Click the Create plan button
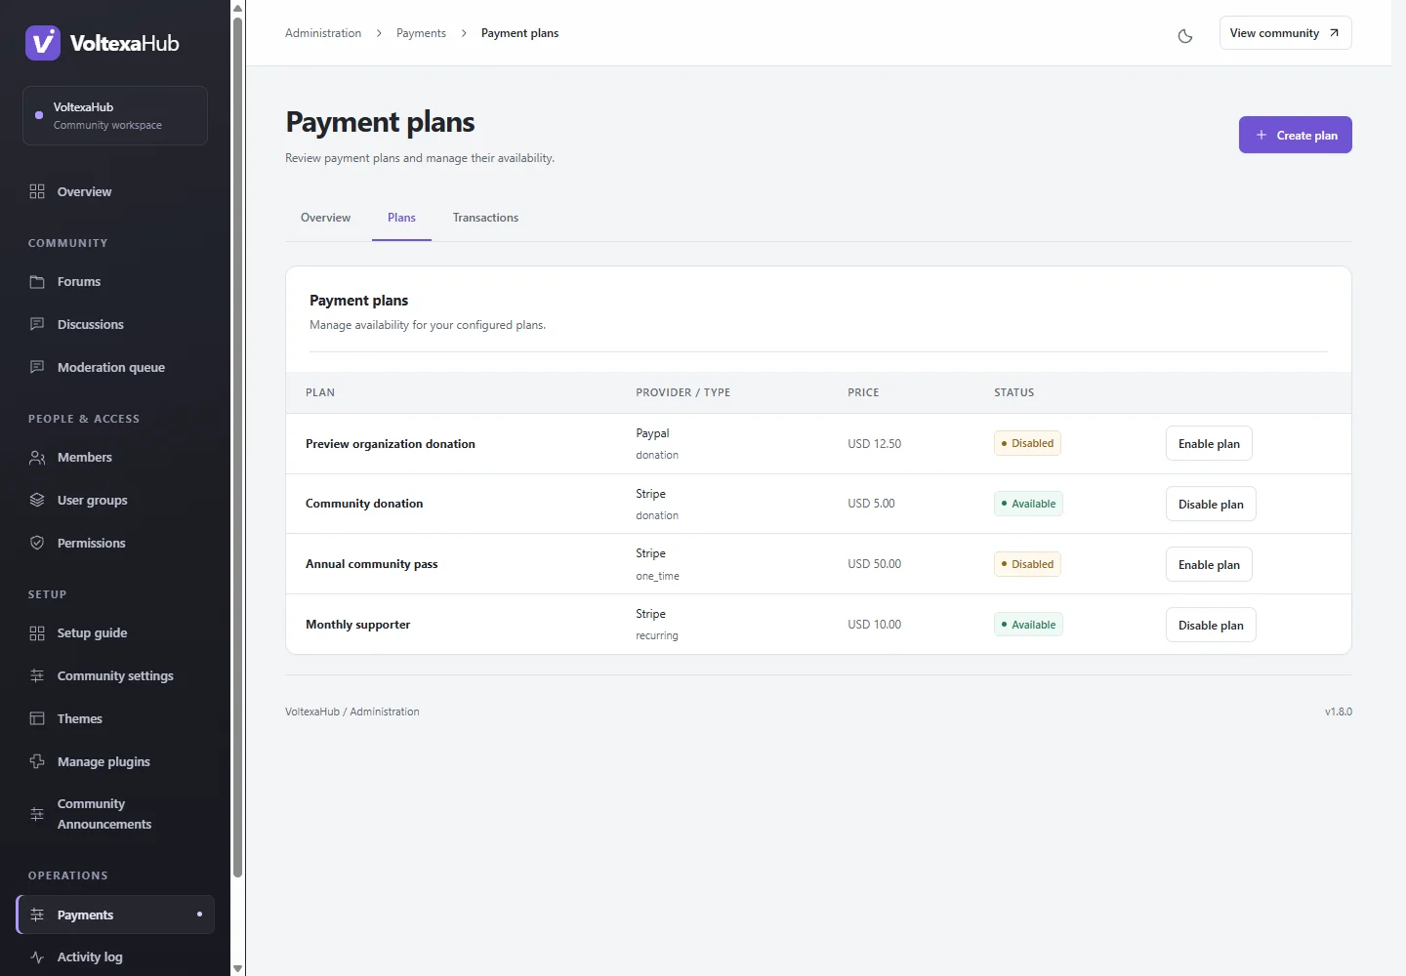This screenshot has width=1406, height=976. pyautogui.click(x=1296, y=135)
